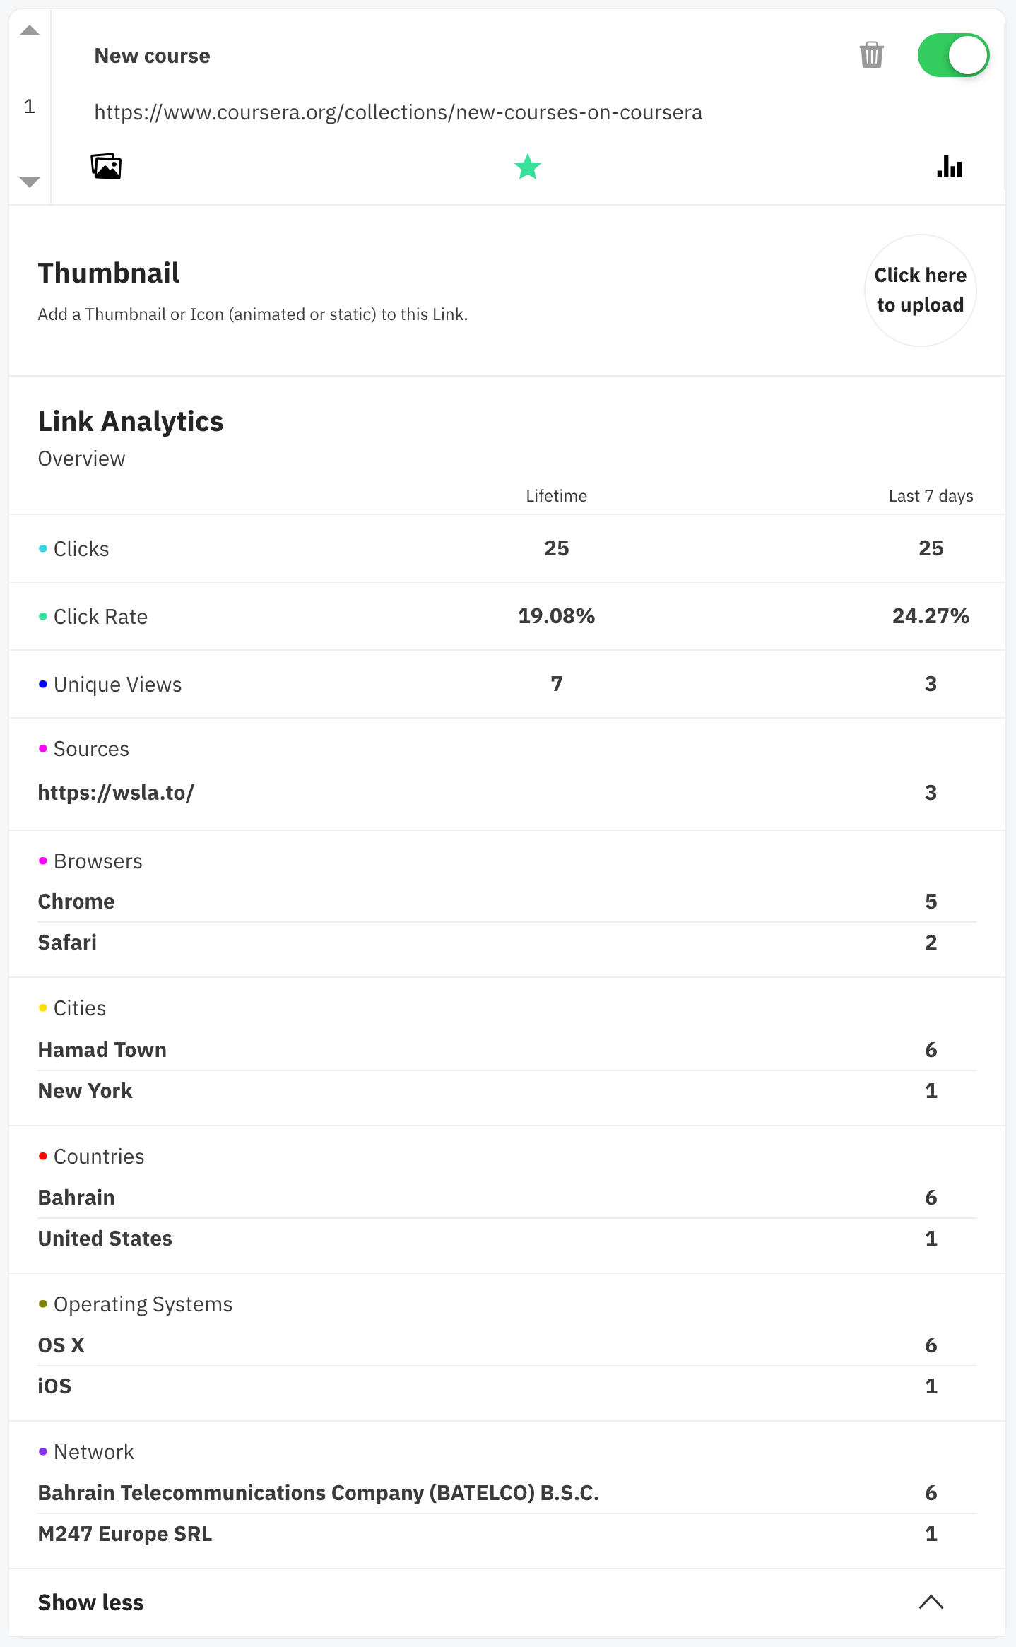Disable the New course link toggle

click(x=952, y=55)
